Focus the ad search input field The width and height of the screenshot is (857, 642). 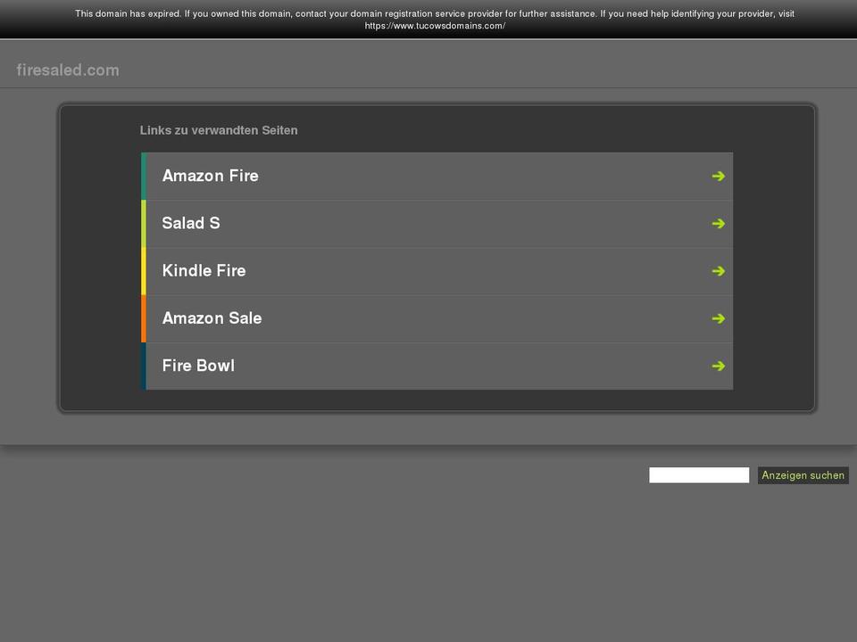[698, 475]
